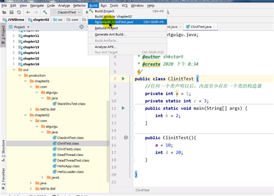Image resolution: width=274 pixels, height=196 pixels.
Task: Open the ClassInitTest run configuration dropdown
Action: click(66, 12)
